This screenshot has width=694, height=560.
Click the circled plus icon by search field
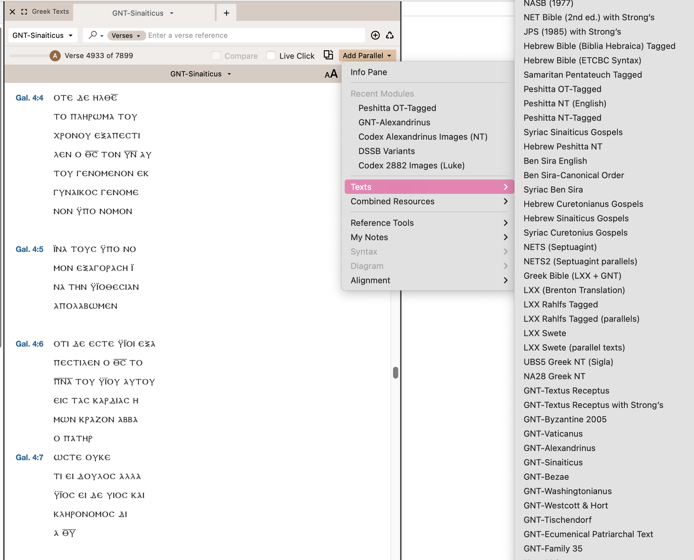click(x=375, y=35)
